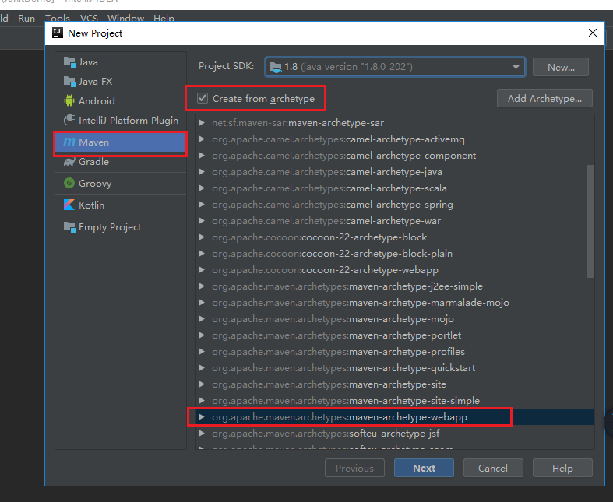This screenshot has width=613, height=502.
Task: Select Groovy project type
Action: 121,183
